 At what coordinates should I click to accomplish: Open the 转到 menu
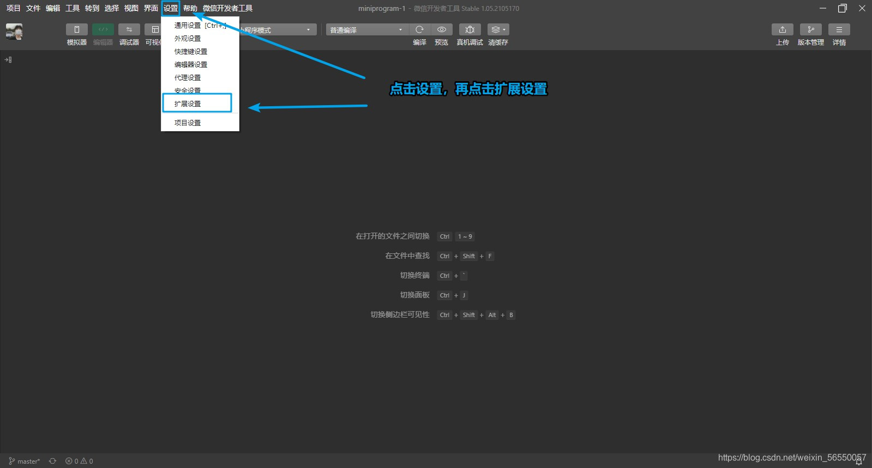click(x=92, y=8)
